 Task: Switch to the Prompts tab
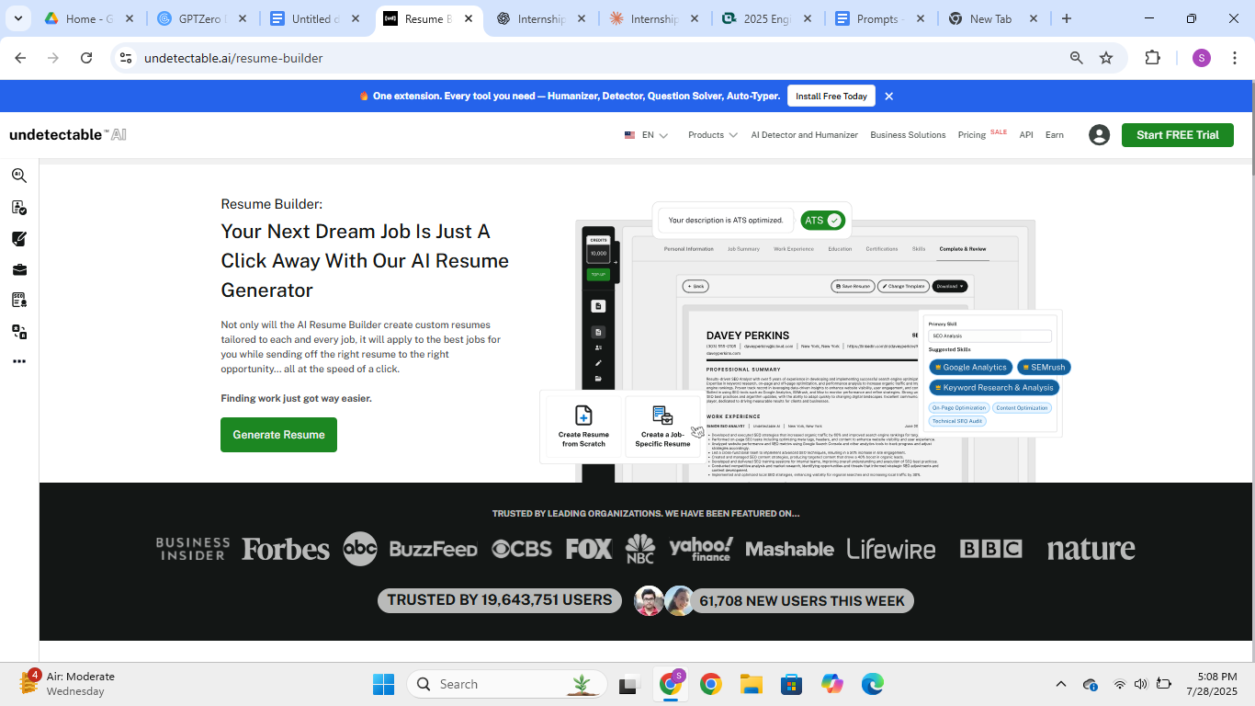(881, 18)
